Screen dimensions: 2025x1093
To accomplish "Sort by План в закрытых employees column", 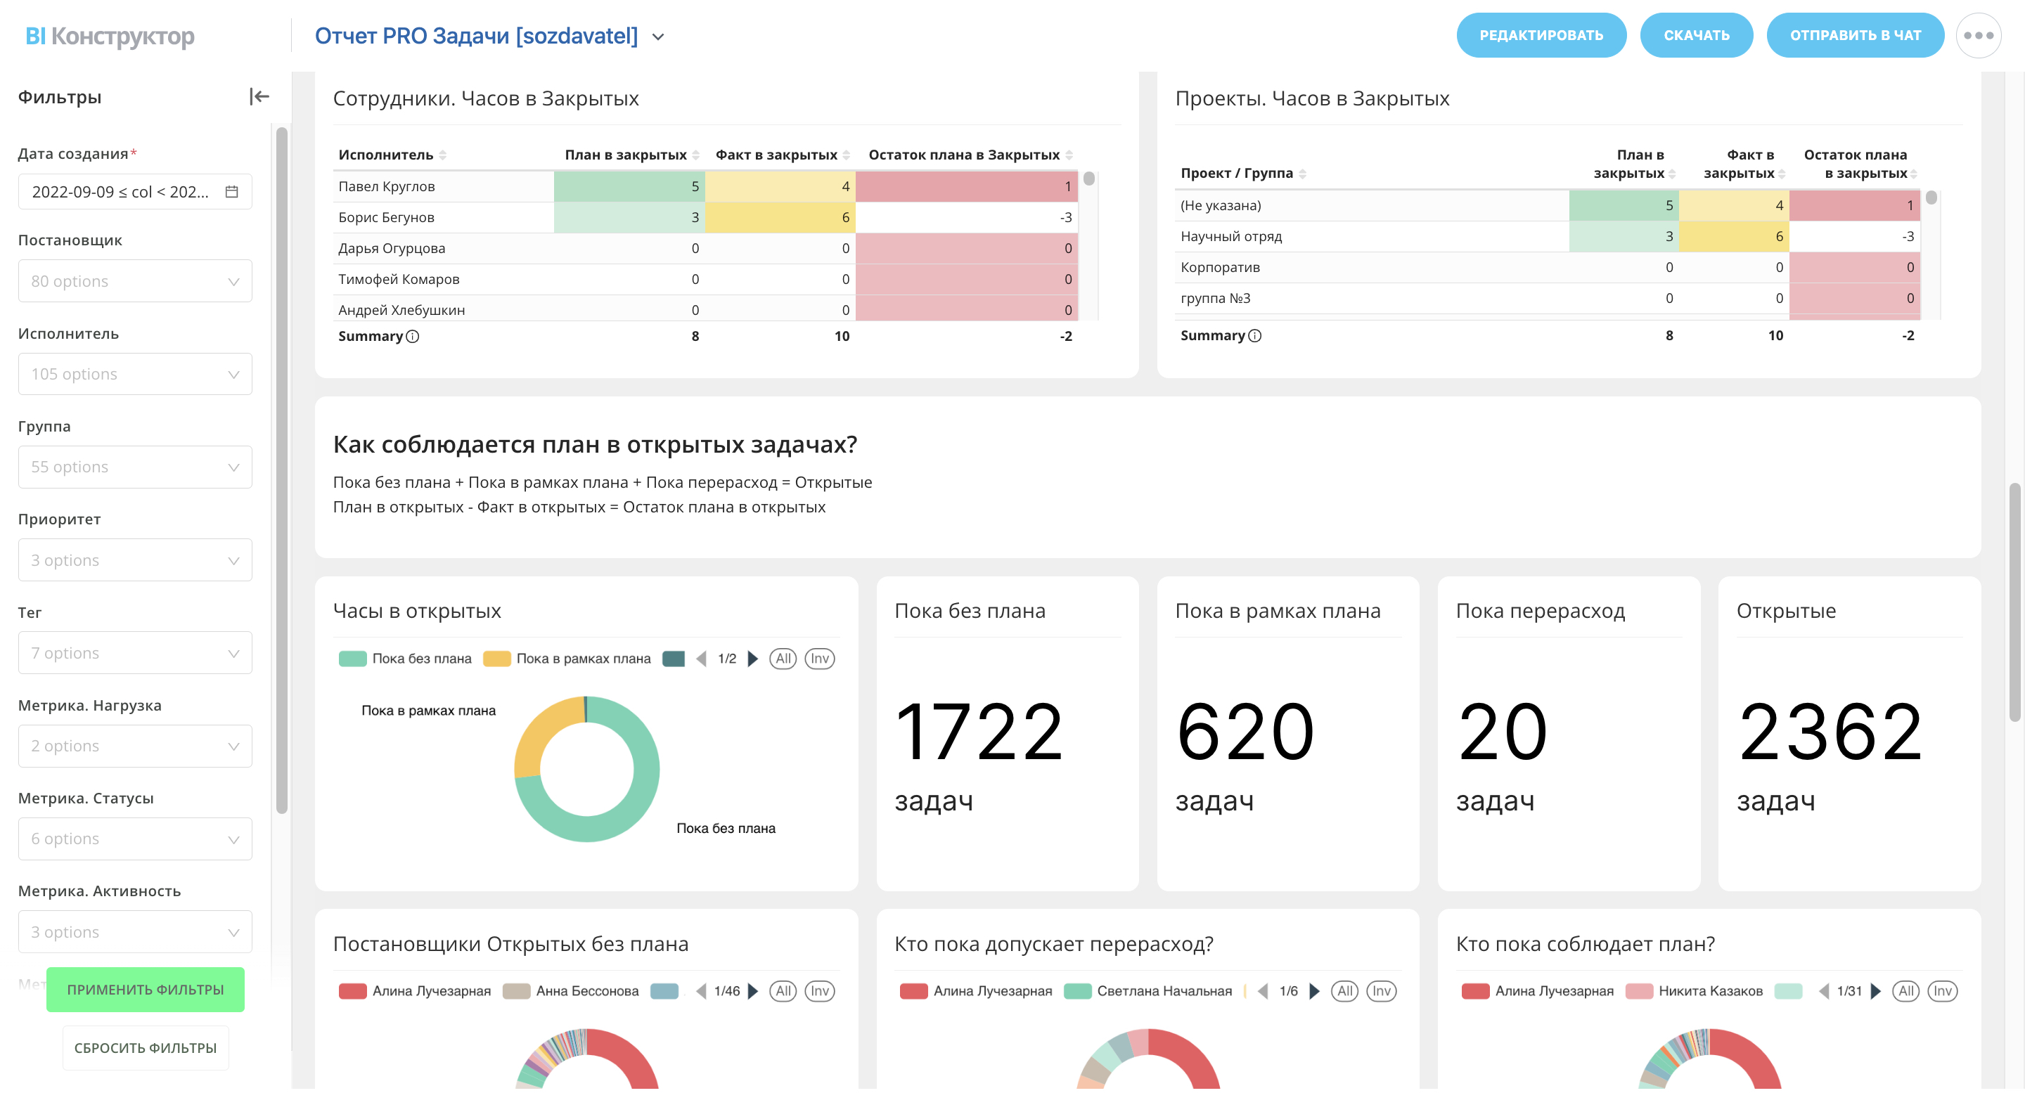I will click(x=695, y=155).
